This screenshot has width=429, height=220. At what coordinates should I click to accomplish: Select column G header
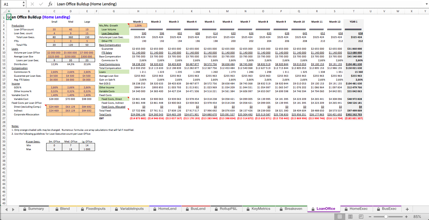pyautogui.click(x=114, y=11)
